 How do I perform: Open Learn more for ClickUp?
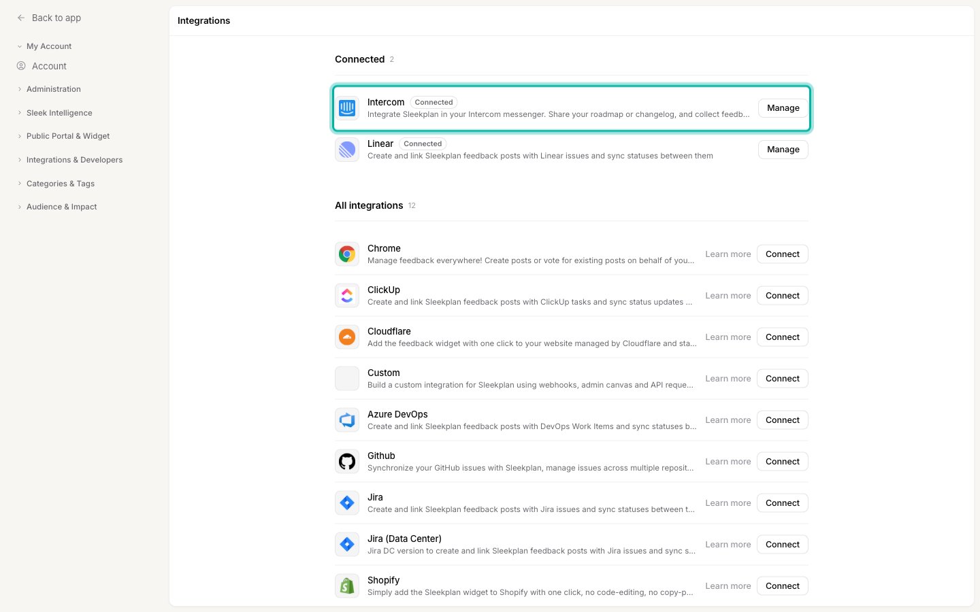tap(728, 296)
